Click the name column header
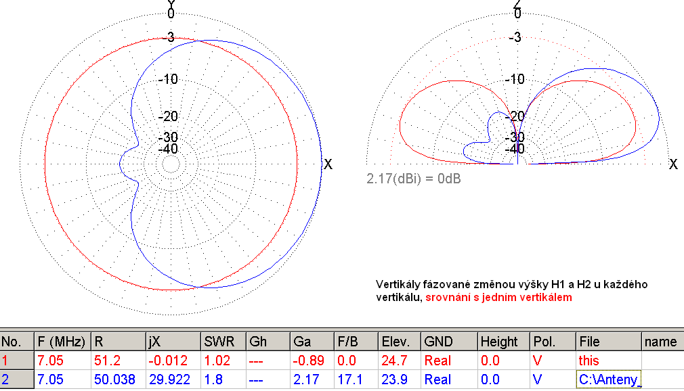This screenshot has width=684, height=391. pos(661,342)
